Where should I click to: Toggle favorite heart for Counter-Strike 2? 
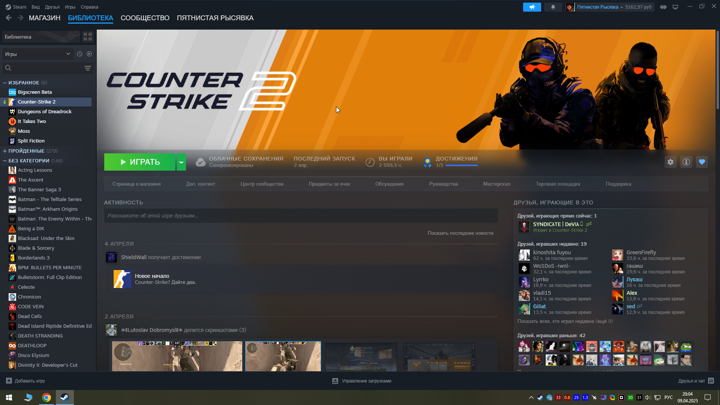[702, 162]
